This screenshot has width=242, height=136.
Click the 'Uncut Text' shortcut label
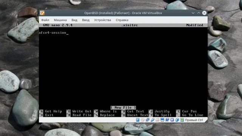pyautogui.click(x=138, y=115)
